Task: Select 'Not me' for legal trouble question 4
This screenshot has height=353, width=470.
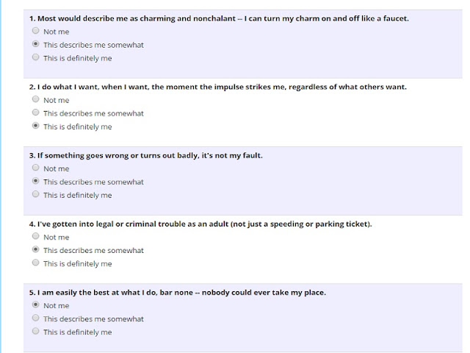Action: [36, 236]
